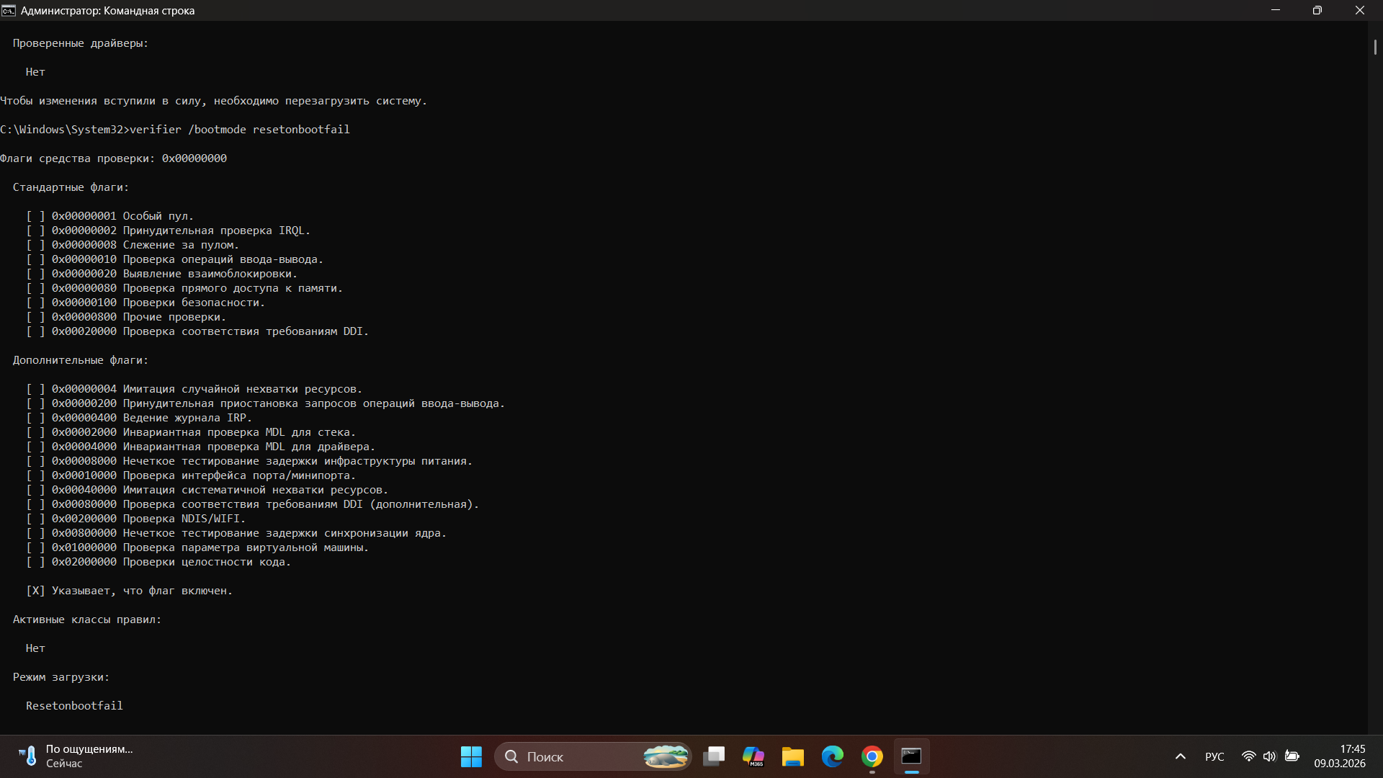Open Google Chrome from the taskbar

872,756
